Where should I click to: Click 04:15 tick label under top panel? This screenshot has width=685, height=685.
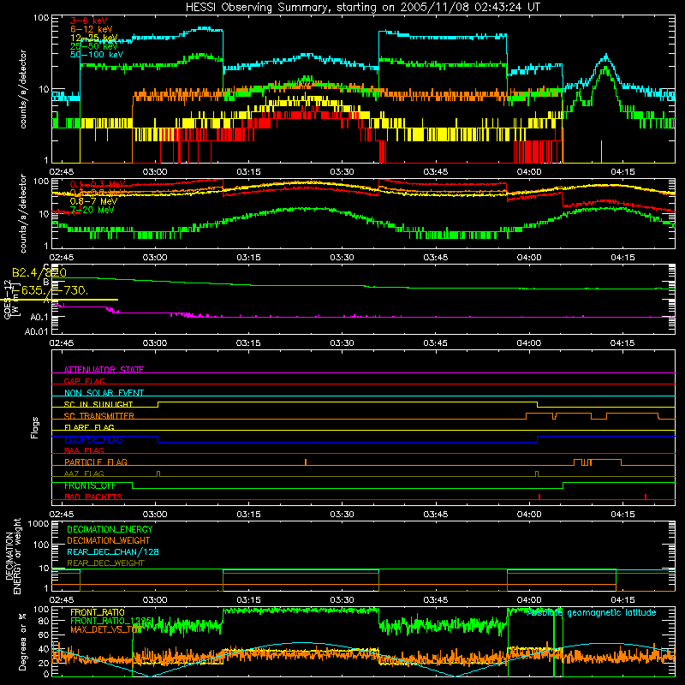(x=622, y=172)
